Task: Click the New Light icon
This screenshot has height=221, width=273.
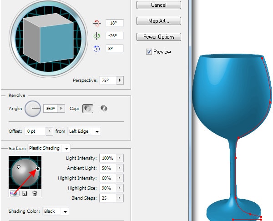Action: [x=25, y=193]
